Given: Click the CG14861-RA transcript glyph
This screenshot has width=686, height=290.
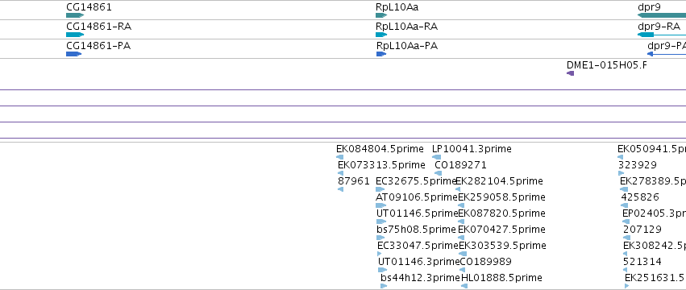Looking at the screenshot, I should click(75, 35).
